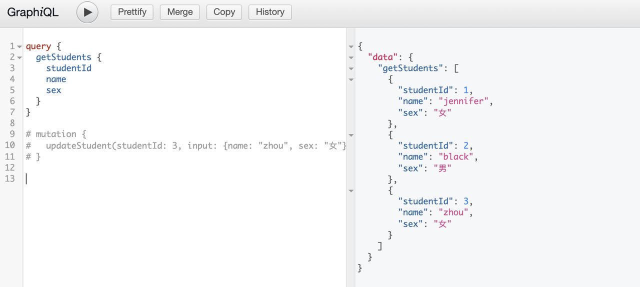Click the GraphiQL title logo

click(33, 12)
